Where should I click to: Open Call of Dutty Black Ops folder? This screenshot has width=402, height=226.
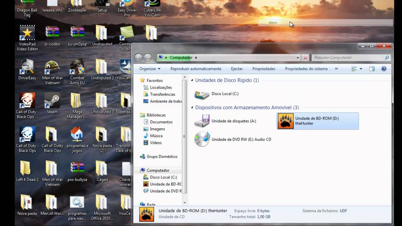pos(52,140)
